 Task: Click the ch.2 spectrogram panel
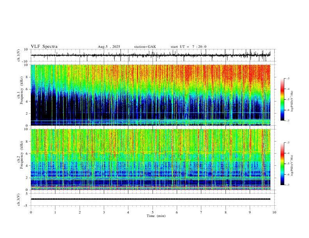click(x=151, y=159)
